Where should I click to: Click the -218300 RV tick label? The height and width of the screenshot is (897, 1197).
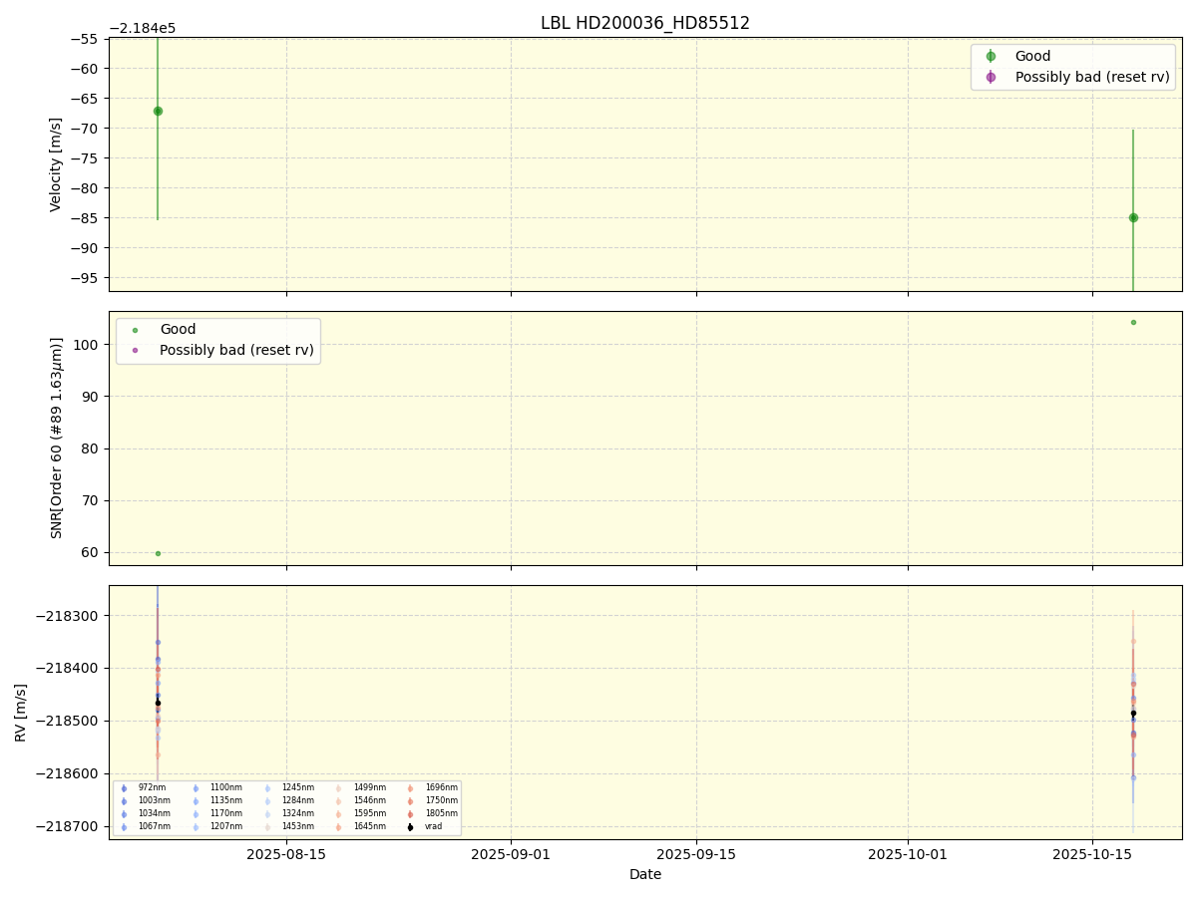click(x=68, y=616)
